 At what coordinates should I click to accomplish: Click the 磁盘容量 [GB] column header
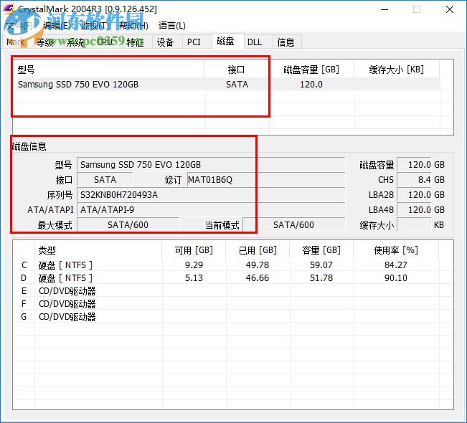tap(311, 70)
